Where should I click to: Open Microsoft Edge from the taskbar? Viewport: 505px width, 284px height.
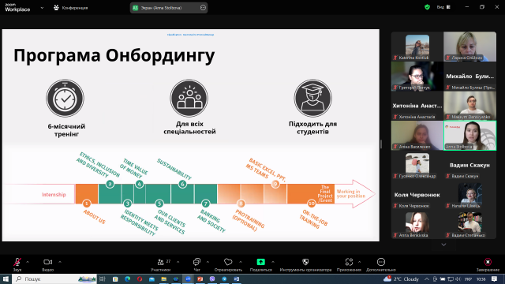coord(128,278)
